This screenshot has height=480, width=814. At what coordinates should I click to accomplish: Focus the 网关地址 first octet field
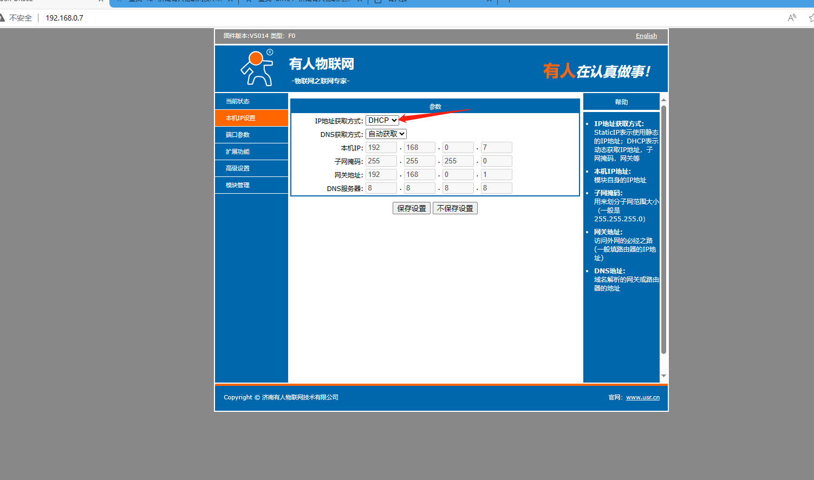381,174
